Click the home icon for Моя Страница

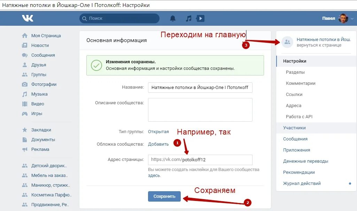pos(25,36)
